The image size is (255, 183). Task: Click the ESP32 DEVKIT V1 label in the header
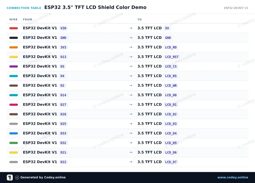236,8
